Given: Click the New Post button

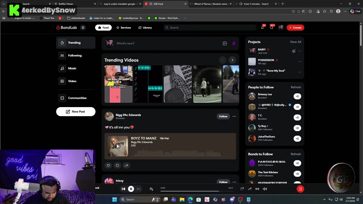Looking at the screenshot, I should tap(76, 112).
